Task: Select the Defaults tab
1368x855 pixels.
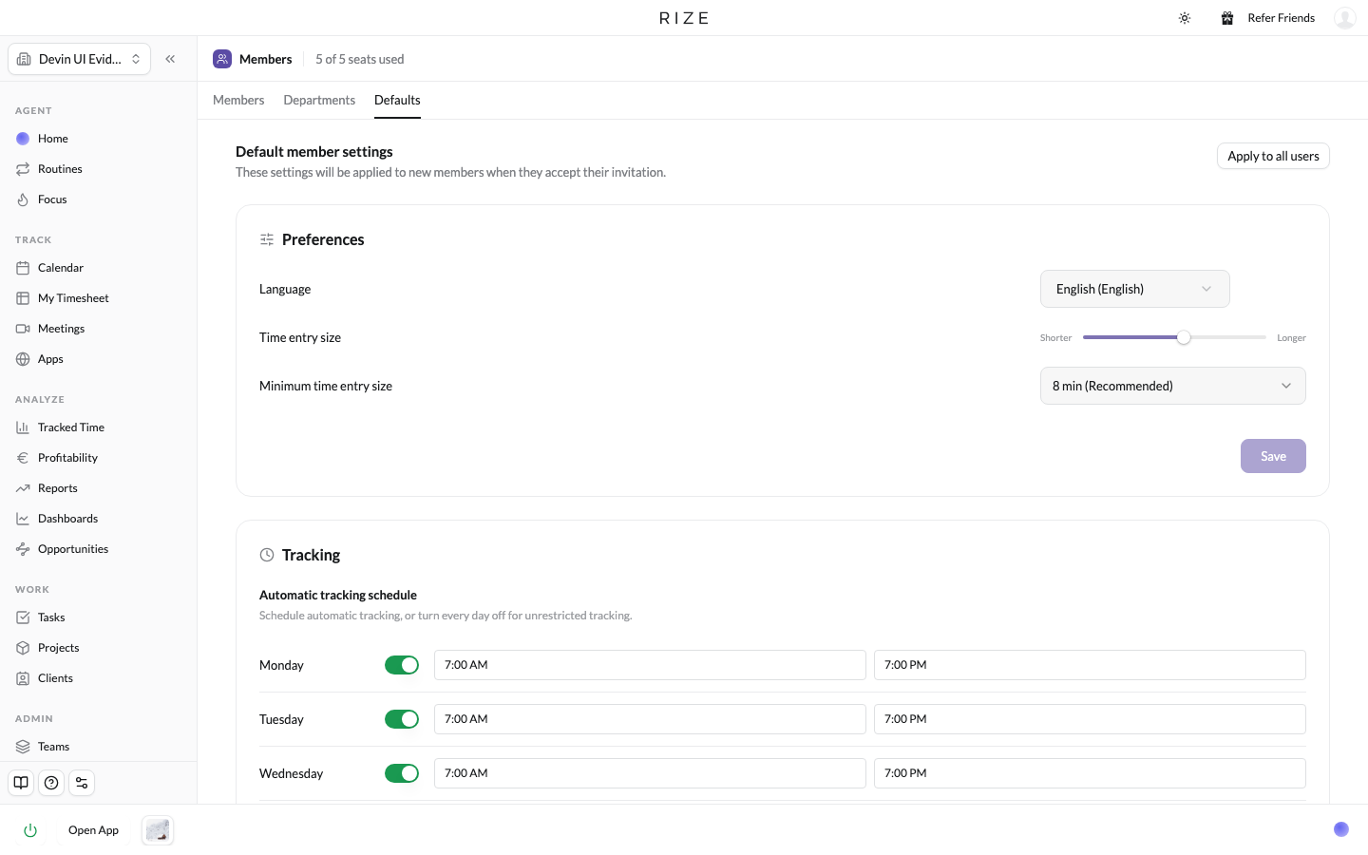Action: tap(397, 100)
